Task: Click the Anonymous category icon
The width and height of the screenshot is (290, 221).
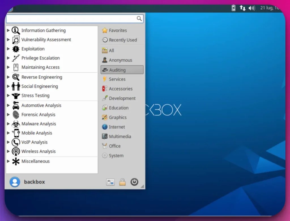Action: (104, 60)
